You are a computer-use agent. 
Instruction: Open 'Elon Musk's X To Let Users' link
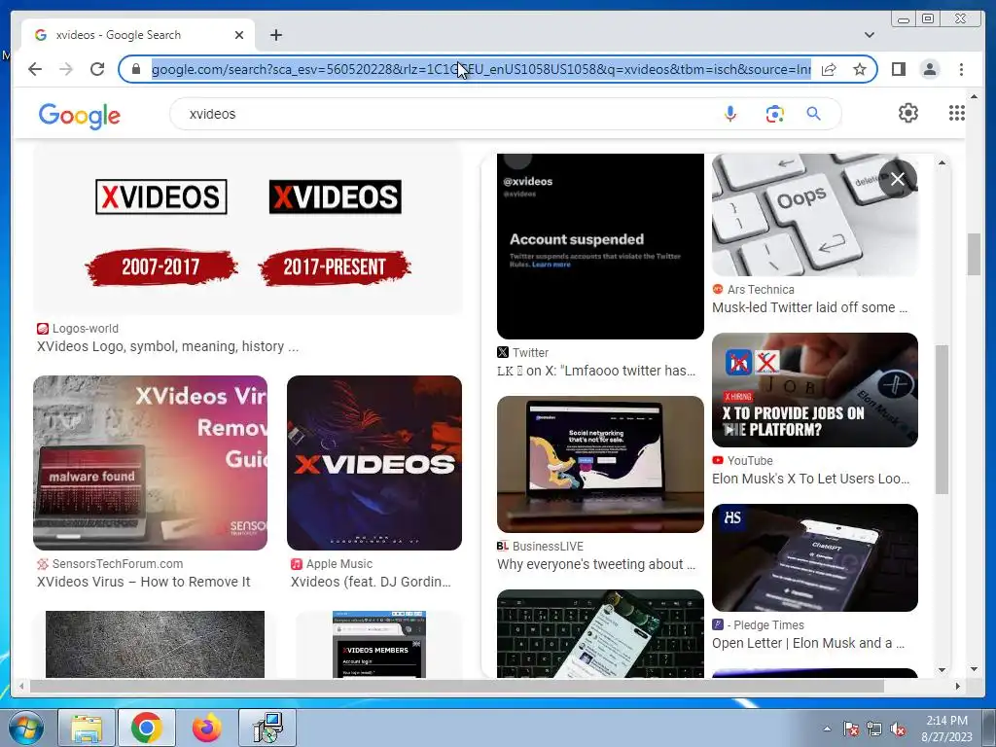coord(810,479)
